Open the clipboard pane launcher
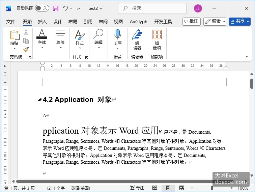The height and width of the screenshot is (192, 255). coord(30,58)
